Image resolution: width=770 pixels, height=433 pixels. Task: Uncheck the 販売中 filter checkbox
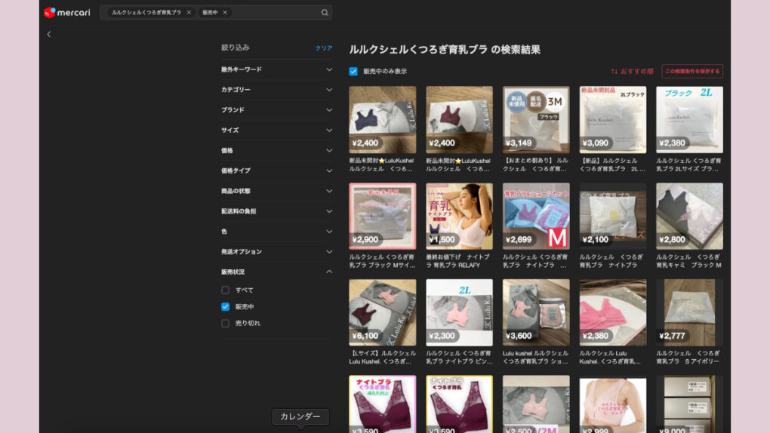tap(226, 307)
